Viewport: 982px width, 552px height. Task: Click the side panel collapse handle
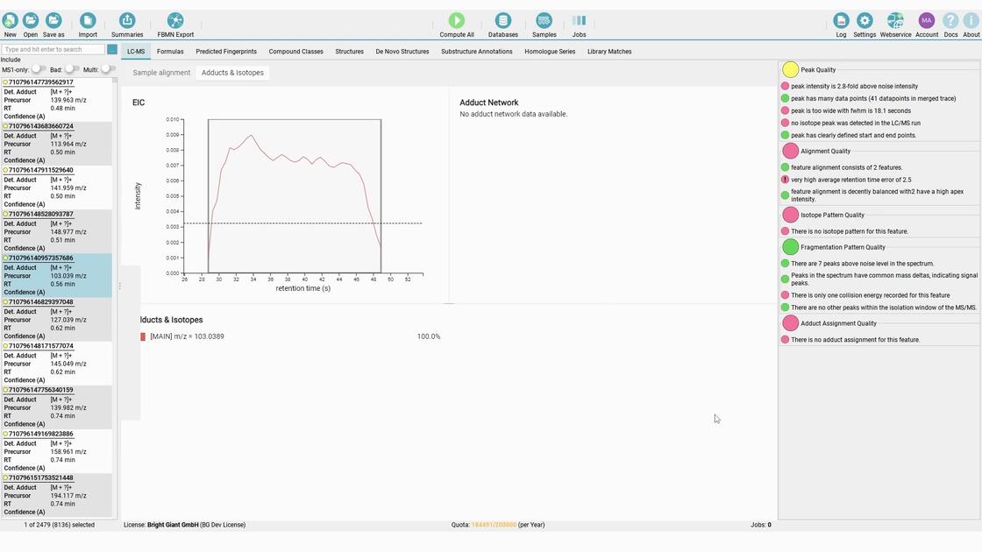[119, 286]
